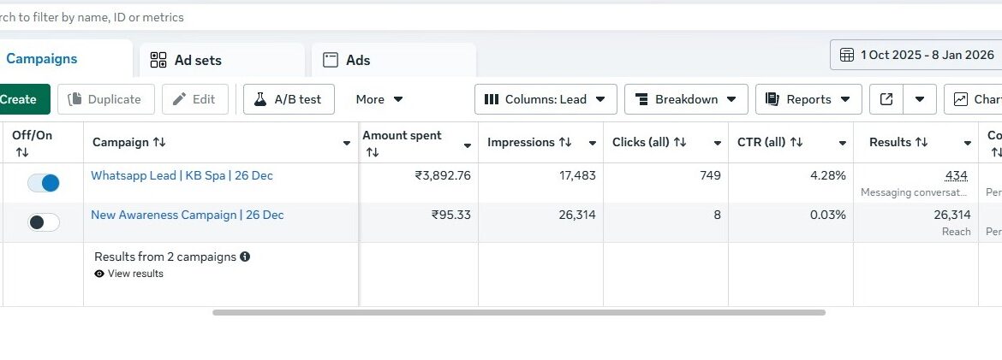The image size is (1002, 360).
Task: Click the Ad sets grid icon
Action: (158, 60)
